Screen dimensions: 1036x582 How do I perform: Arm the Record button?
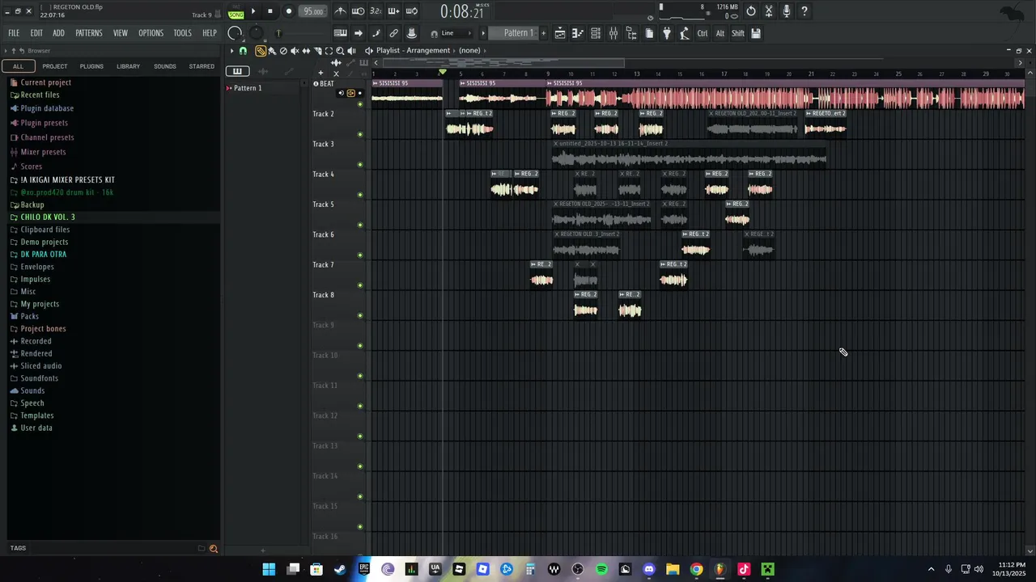289,11
